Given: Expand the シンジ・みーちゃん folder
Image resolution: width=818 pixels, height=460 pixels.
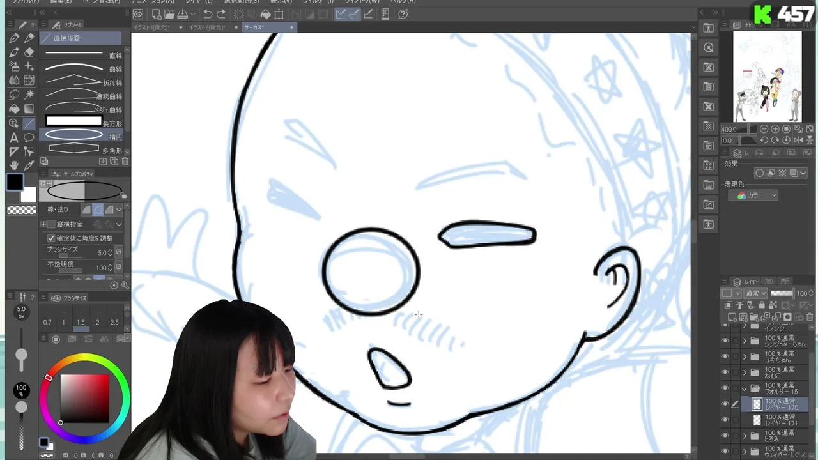Looking at the screenshot, I should point(745,341).
